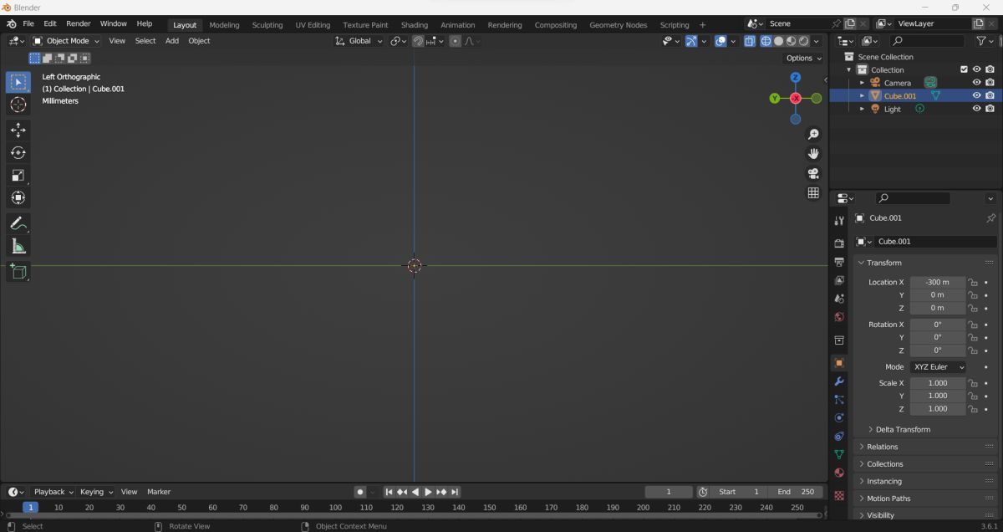This screenshot has width=1003, height=532.
Task: Click the End frame 250 field
Action: click(x=796, y=492)
